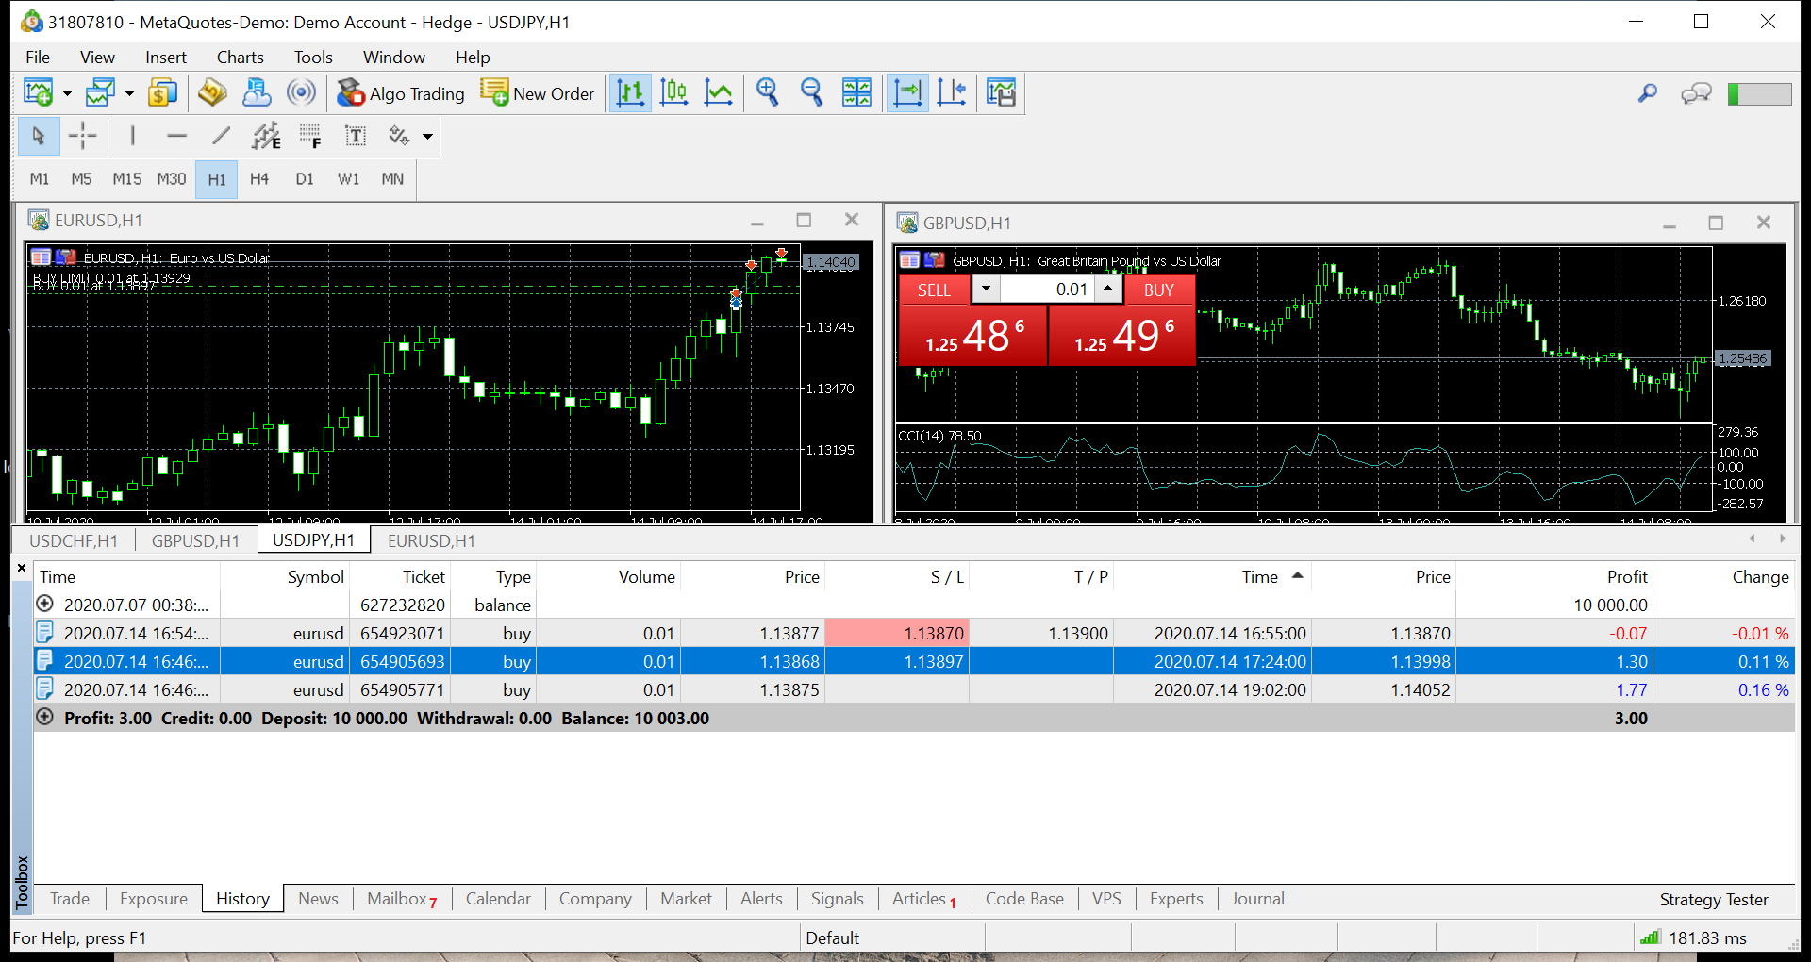
Task: Draw a horizontal line tool
Action: 176,136
